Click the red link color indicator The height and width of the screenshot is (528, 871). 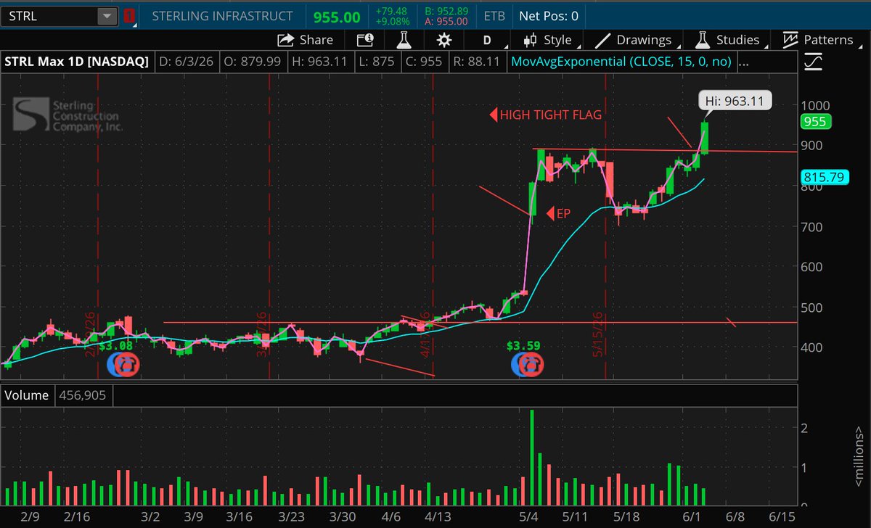[x=128, y=15]
